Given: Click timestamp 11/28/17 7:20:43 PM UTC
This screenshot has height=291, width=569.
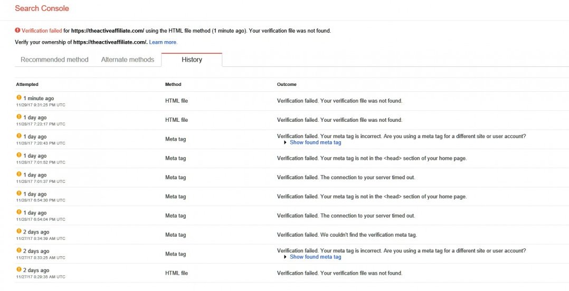Looking at the screenshot, I should pyautogui.click(x=41, y=143).
